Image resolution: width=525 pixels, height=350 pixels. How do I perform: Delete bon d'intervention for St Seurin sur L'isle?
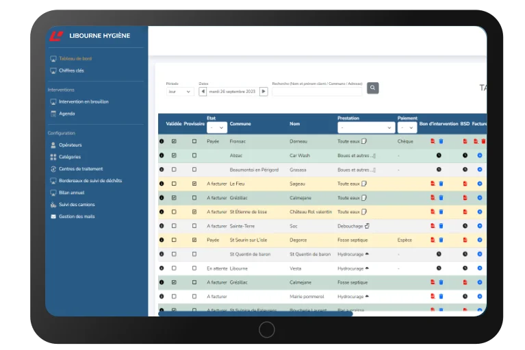[441, 240]
